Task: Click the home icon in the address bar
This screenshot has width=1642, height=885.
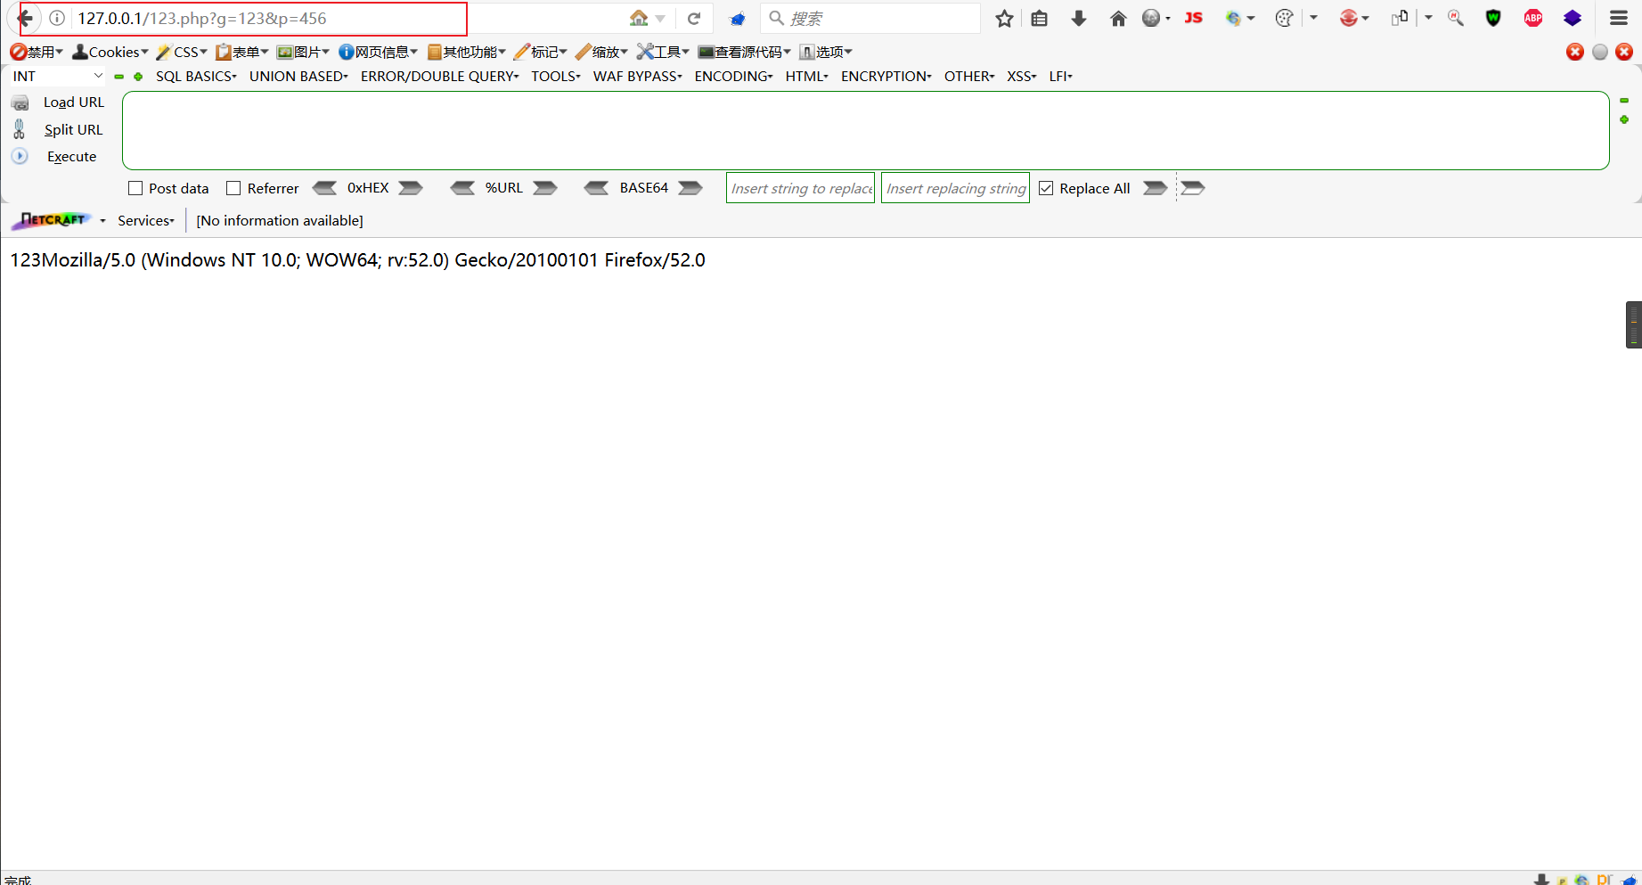Action: (x=639, y=18)
